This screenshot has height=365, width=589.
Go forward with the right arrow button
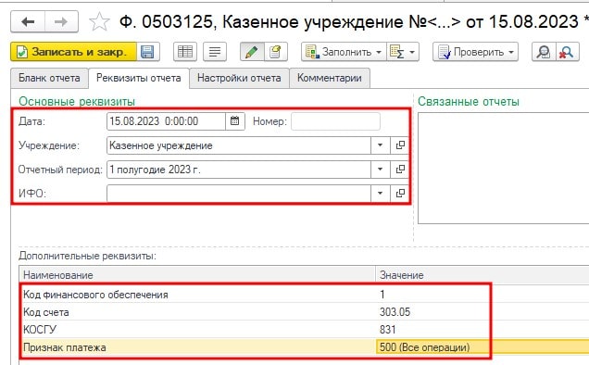(x=61, y=22)
